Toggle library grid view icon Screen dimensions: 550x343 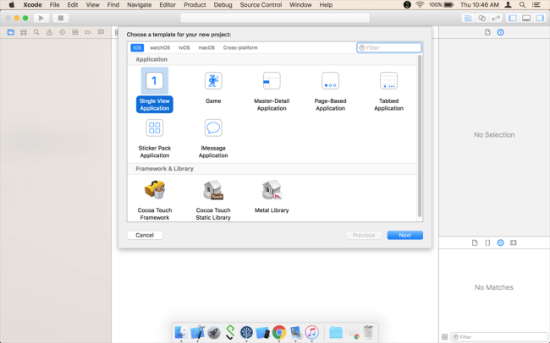tap(444, 337)
